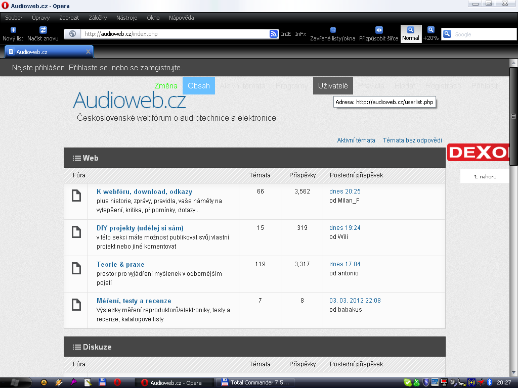This screenshot has width=518, height=388.
Task: Jump to top with the nahoru button
Action: coord(485,176)
